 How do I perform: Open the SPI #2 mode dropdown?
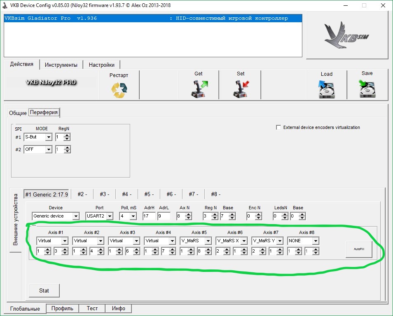(49, 150)
